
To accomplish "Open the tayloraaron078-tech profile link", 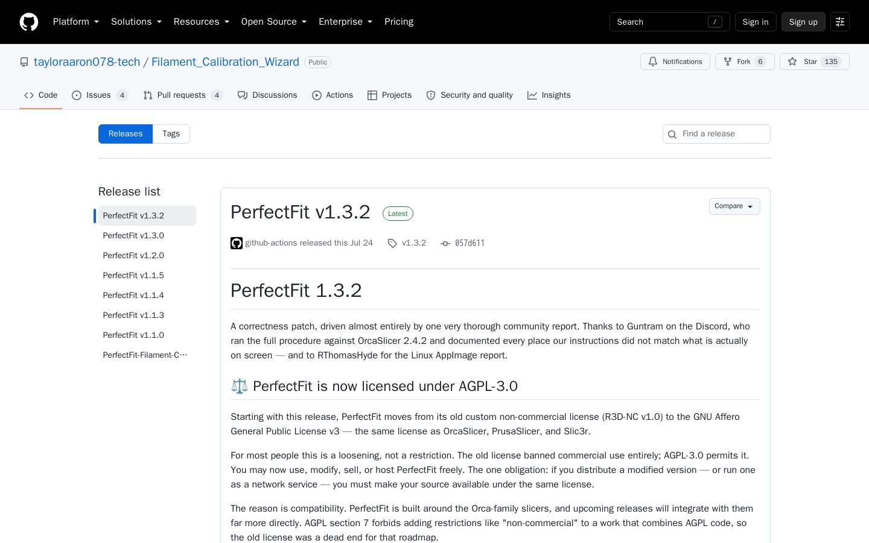I will pyautogui.click(x=87, y=62).
